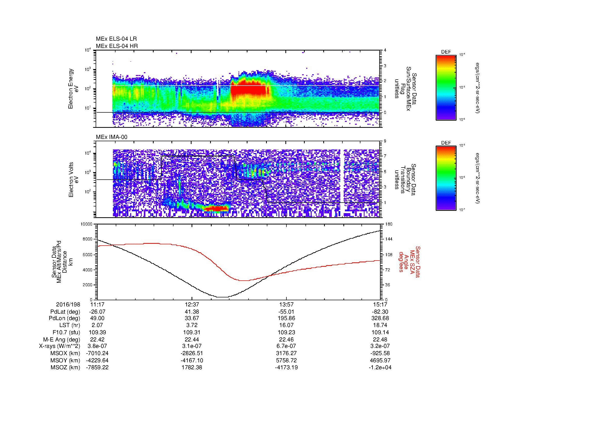The width and height of the screenshot is (603, 426).
Task: Click the LST value '16.07'
Action: coord(286,325)
